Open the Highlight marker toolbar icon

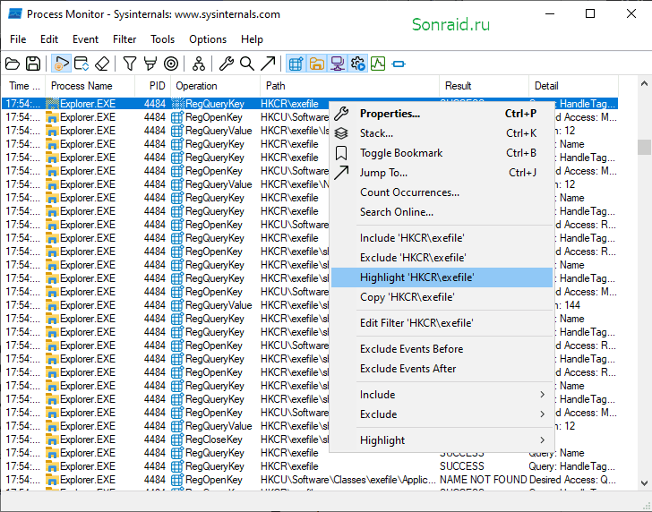click(x=150, y=64)
